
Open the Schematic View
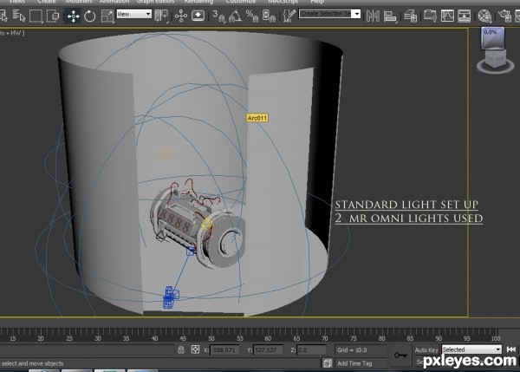(x=464, y=16)
